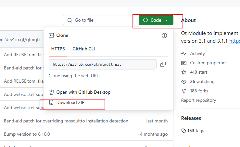Screen dimensions: 240x147
Task: Open the 183 forks link
Action: pos(199,91)
